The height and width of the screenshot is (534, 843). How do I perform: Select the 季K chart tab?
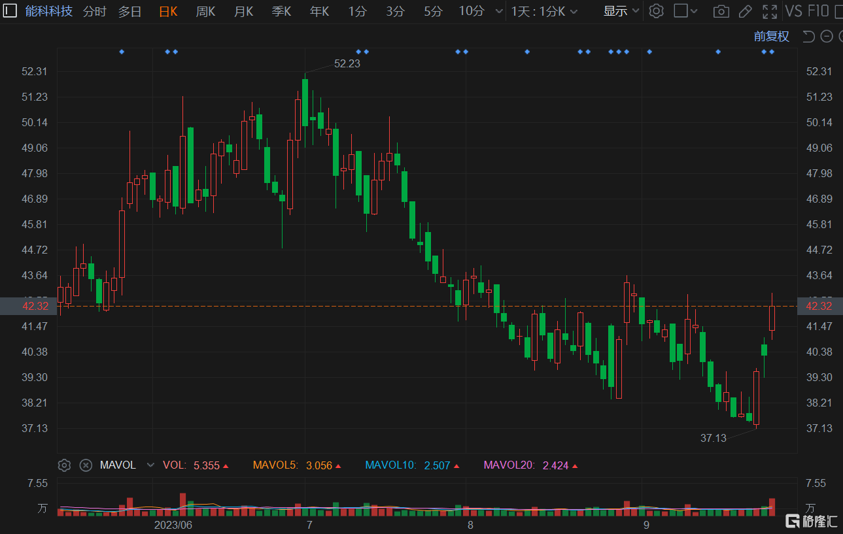pyautogui.click(x=281, y=11)
